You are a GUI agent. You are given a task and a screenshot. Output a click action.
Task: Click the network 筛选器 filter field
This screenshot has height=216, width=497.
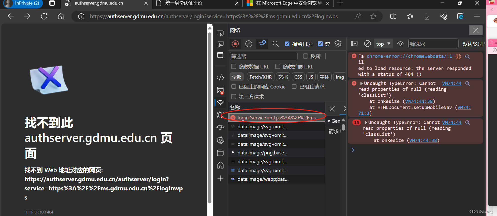coord(263,56)
